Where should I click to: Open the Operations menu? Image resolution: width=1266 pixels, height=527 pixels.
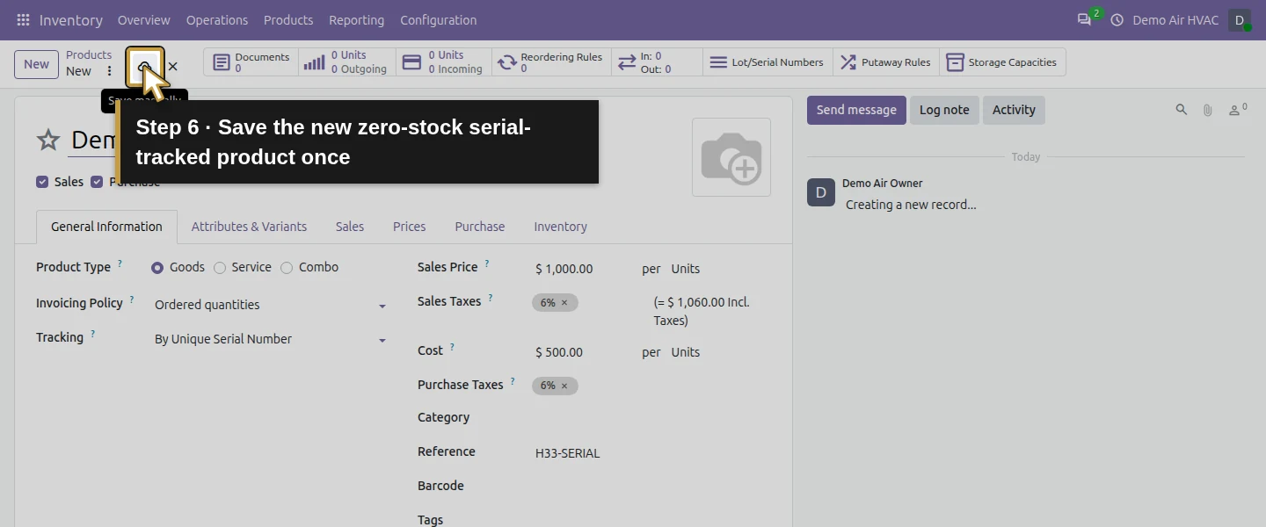point(217,19)
